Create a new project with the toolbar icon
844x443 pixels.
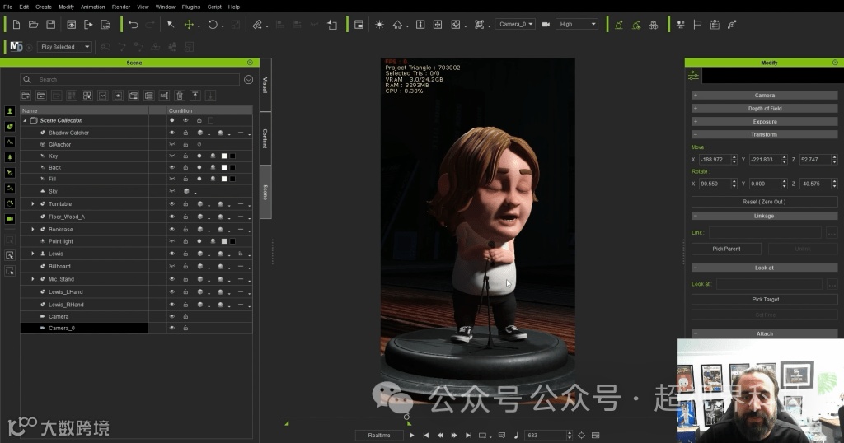(x=16, y=24)
